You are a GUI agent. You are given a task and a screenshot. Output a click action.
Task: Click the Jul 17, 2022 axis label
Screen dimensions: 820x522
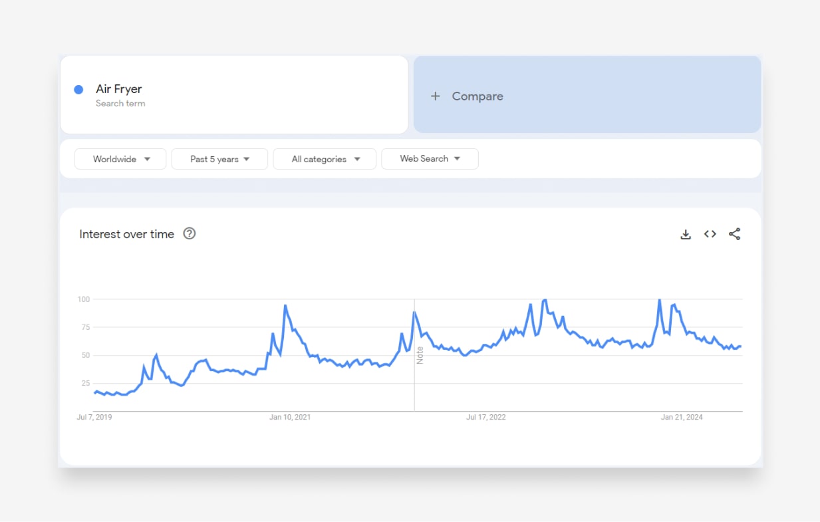pos(486,418)
